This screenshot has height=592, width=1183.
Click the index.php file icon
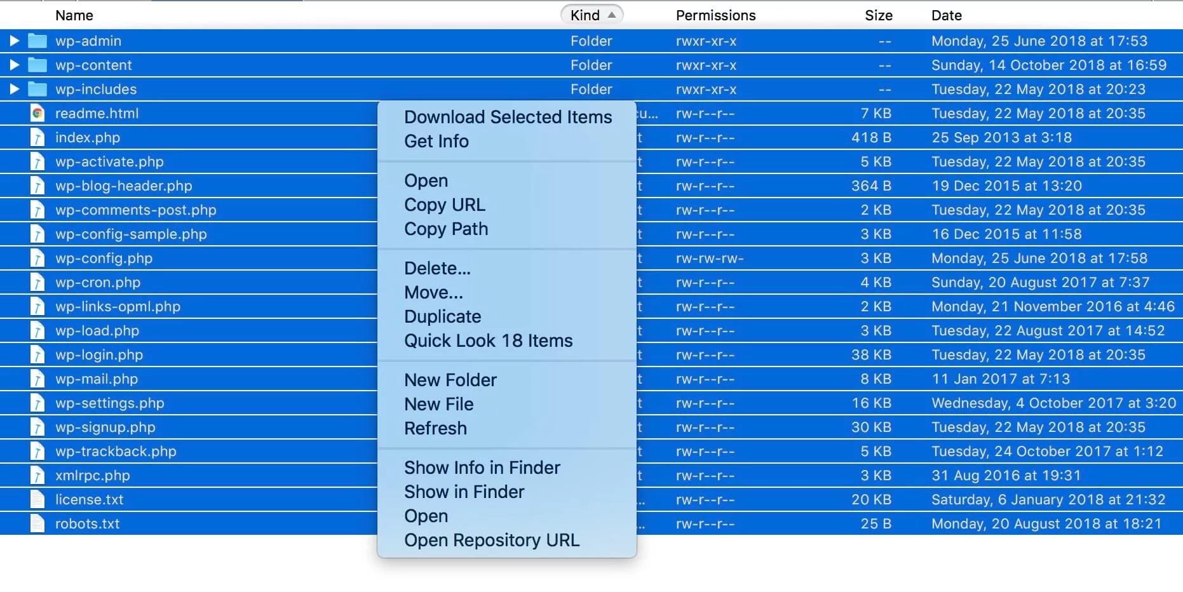pos(37,138)
